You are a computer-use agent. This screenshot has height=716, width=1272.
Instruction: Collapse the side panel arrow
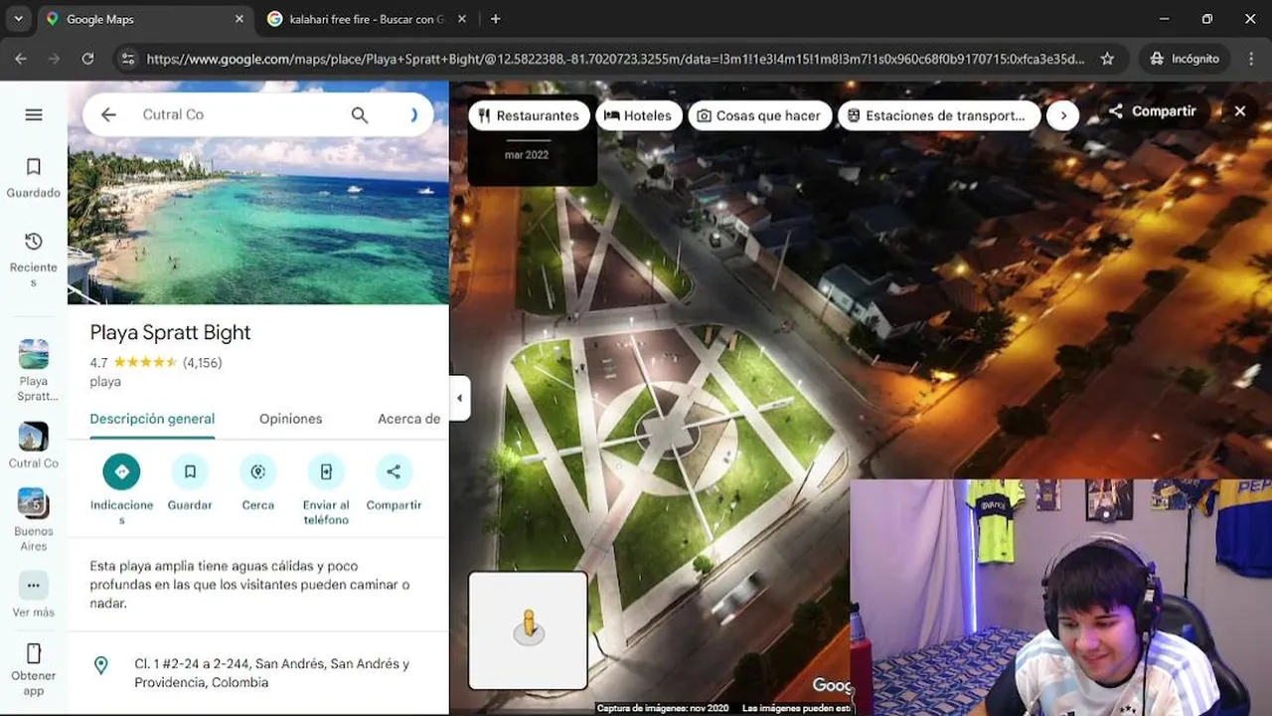click(459, 398)
